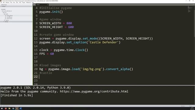
Task: Open the Goto menu
Action: [17, 2]
